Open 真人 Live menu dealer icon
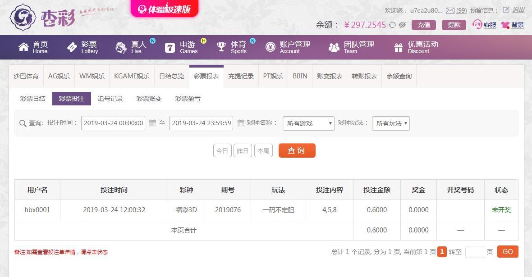Screen dimensions: 532x277 pyautogui.click(x=121, y=47)
